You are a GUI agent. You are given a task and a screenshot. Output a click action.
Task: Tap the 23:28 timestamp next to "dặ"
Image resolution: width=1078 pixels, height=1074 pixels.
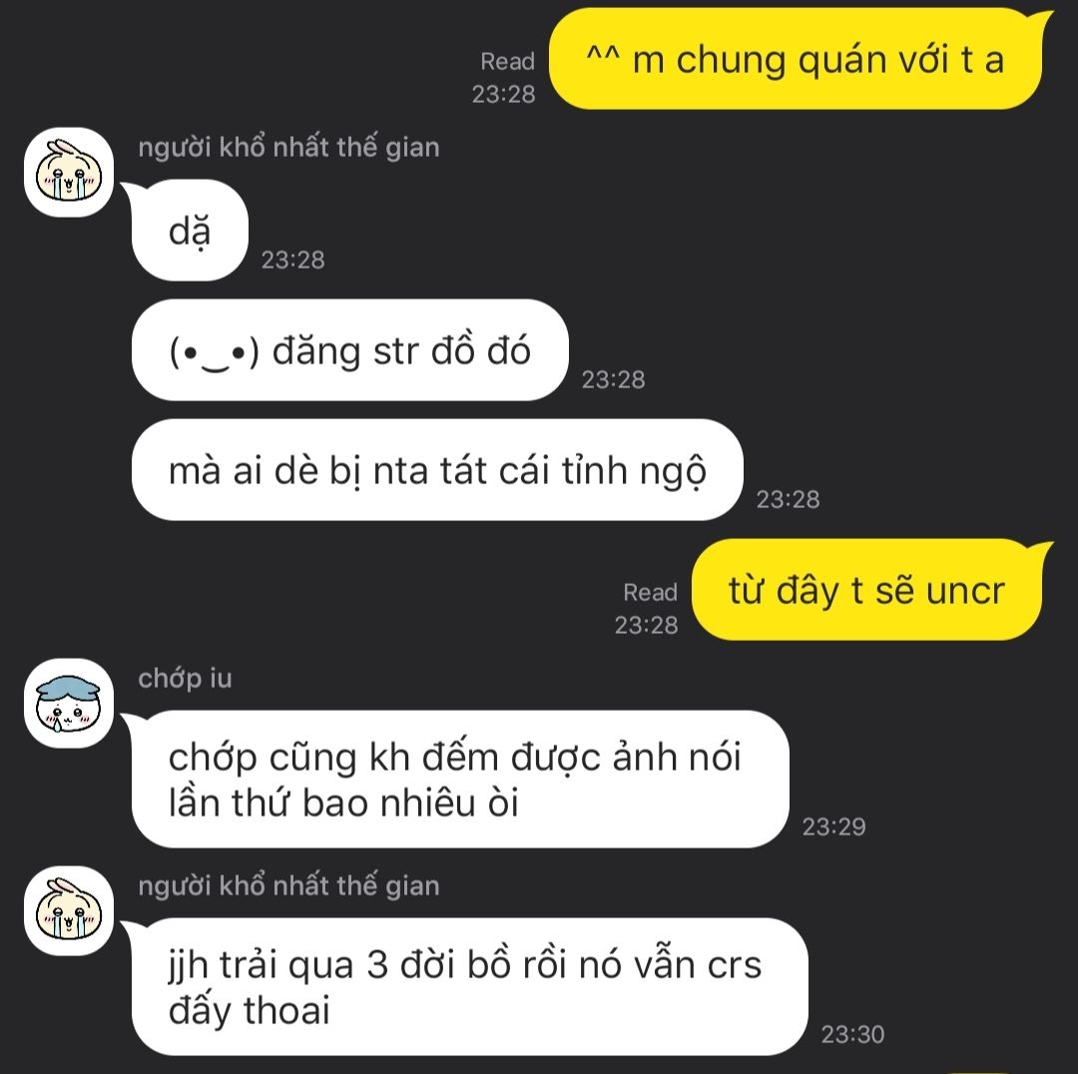[x=292, y=260]
